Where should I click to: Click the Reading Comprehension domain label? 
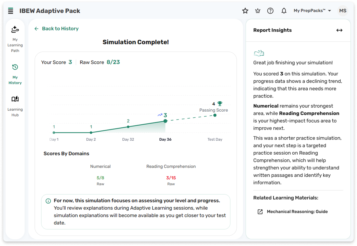tap(171, 166)
